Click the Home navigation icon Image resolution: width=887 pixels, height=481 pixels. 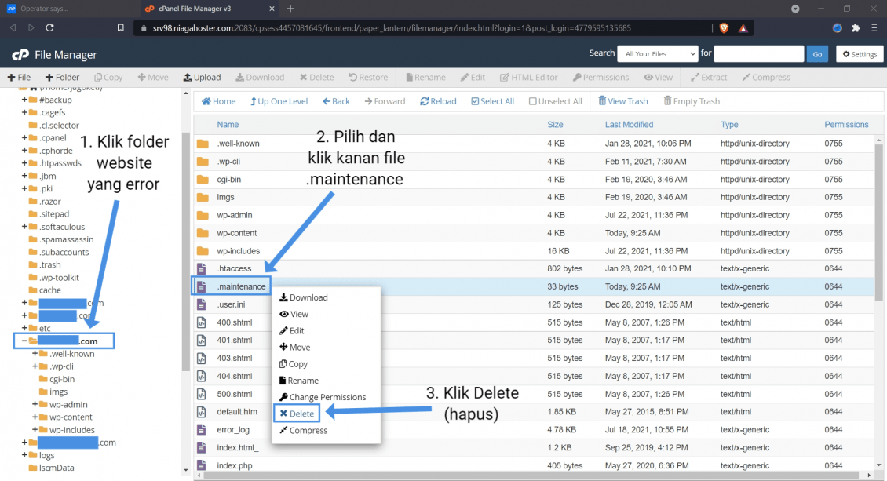coord(218,101)
